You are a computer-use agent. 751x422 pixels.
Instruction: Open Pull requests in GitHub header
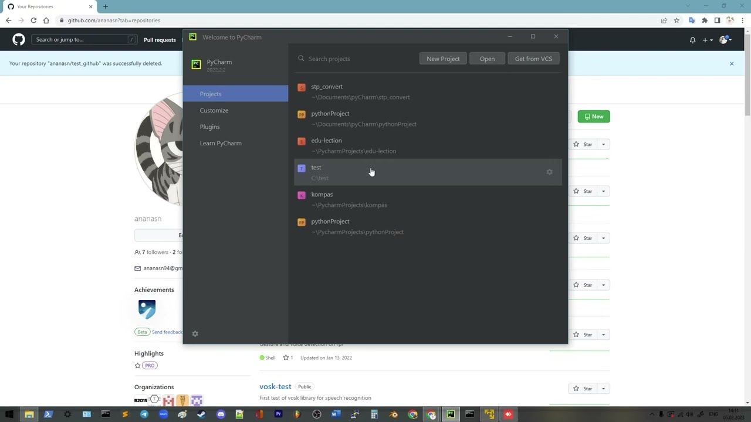160,40
